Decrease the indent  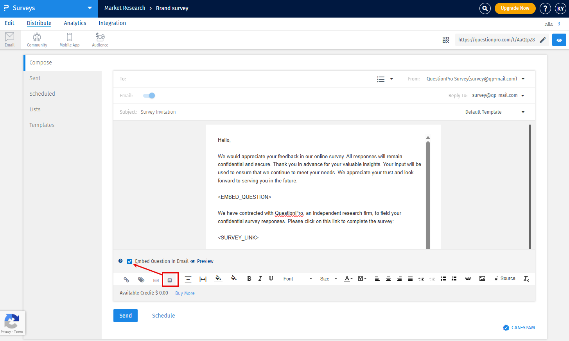point(432,279)
